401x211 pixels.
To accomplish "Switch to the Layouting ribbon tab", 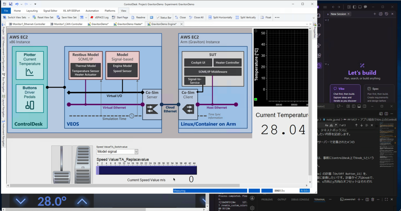I will coord(32,11).
